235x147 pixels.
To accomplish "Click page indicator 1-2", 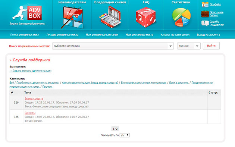I will 115,129.
